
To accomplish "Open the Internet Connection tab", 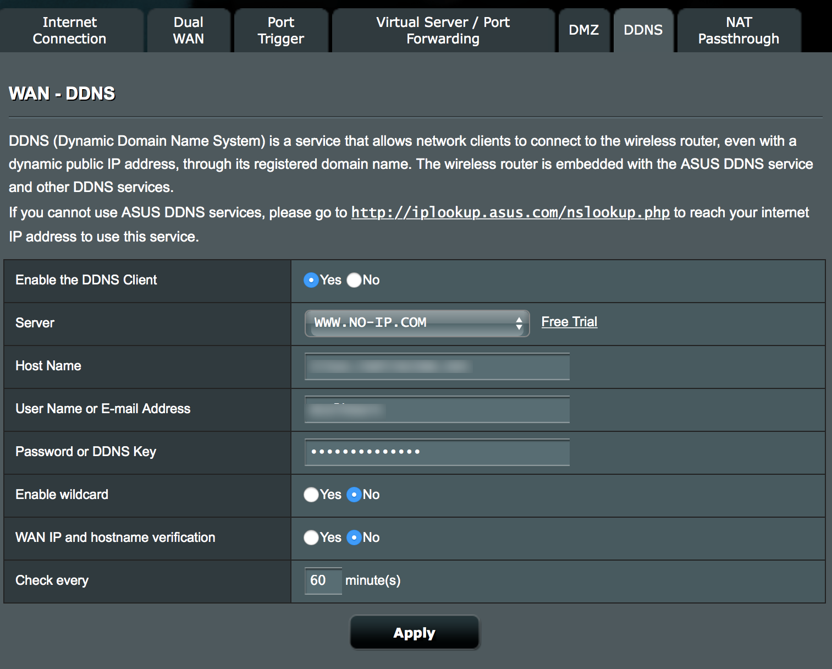I will click(70, 30).
